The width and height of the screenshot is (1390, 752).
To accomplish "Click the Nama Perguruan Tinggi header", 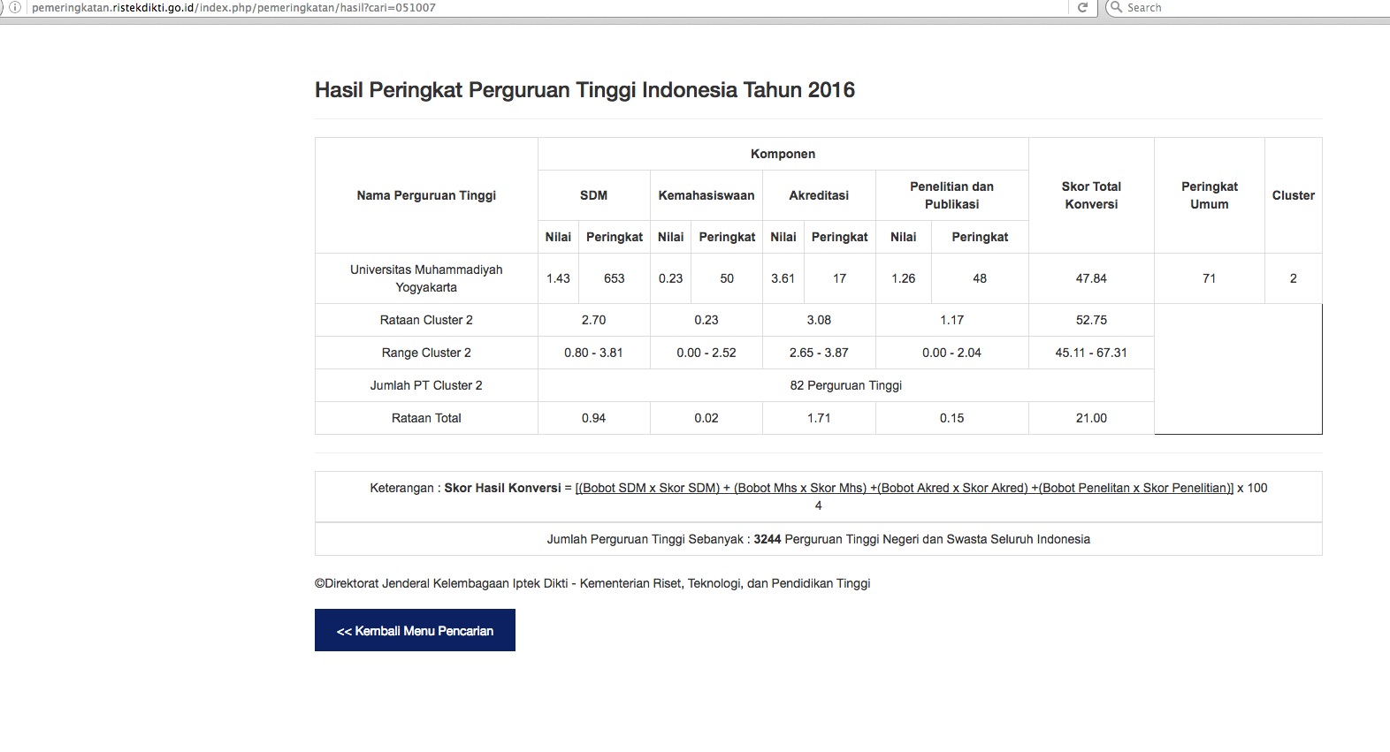I will tap(426, 195).
